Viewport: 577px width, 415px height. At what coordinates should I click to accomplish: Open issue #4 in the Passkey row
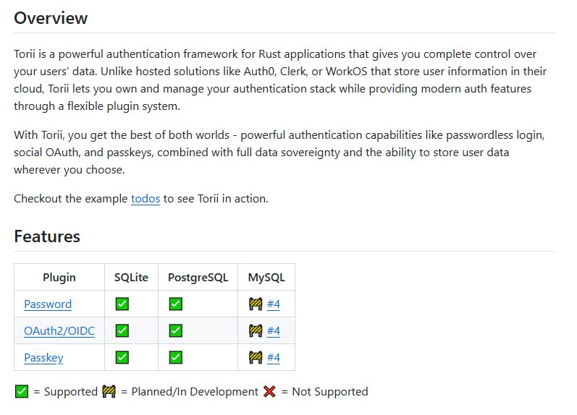(273, 357)
